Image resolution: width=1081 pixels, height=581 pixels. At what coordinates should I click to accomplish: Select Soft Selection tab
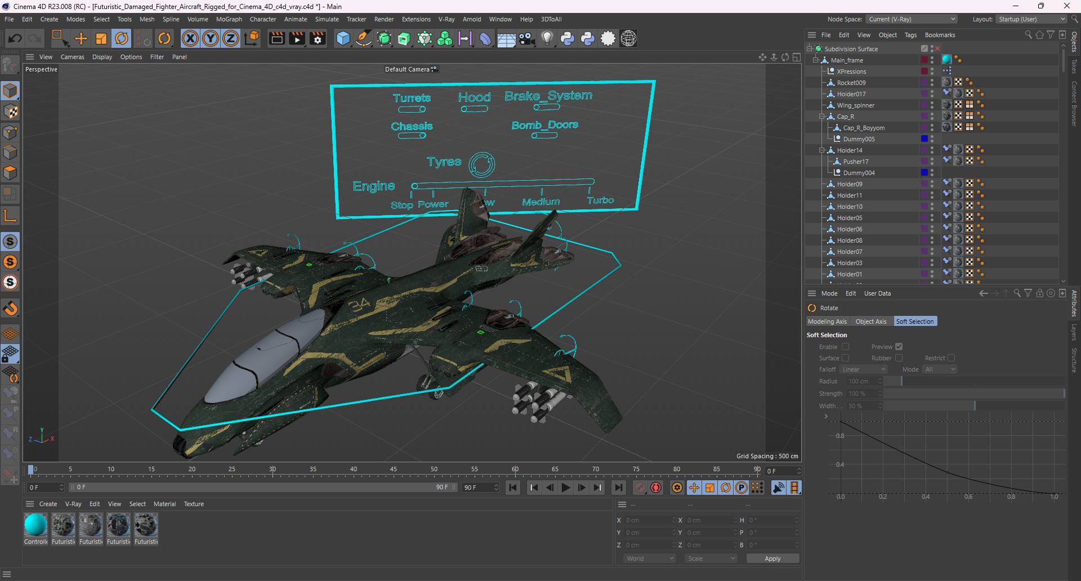(x=915, y=321)
